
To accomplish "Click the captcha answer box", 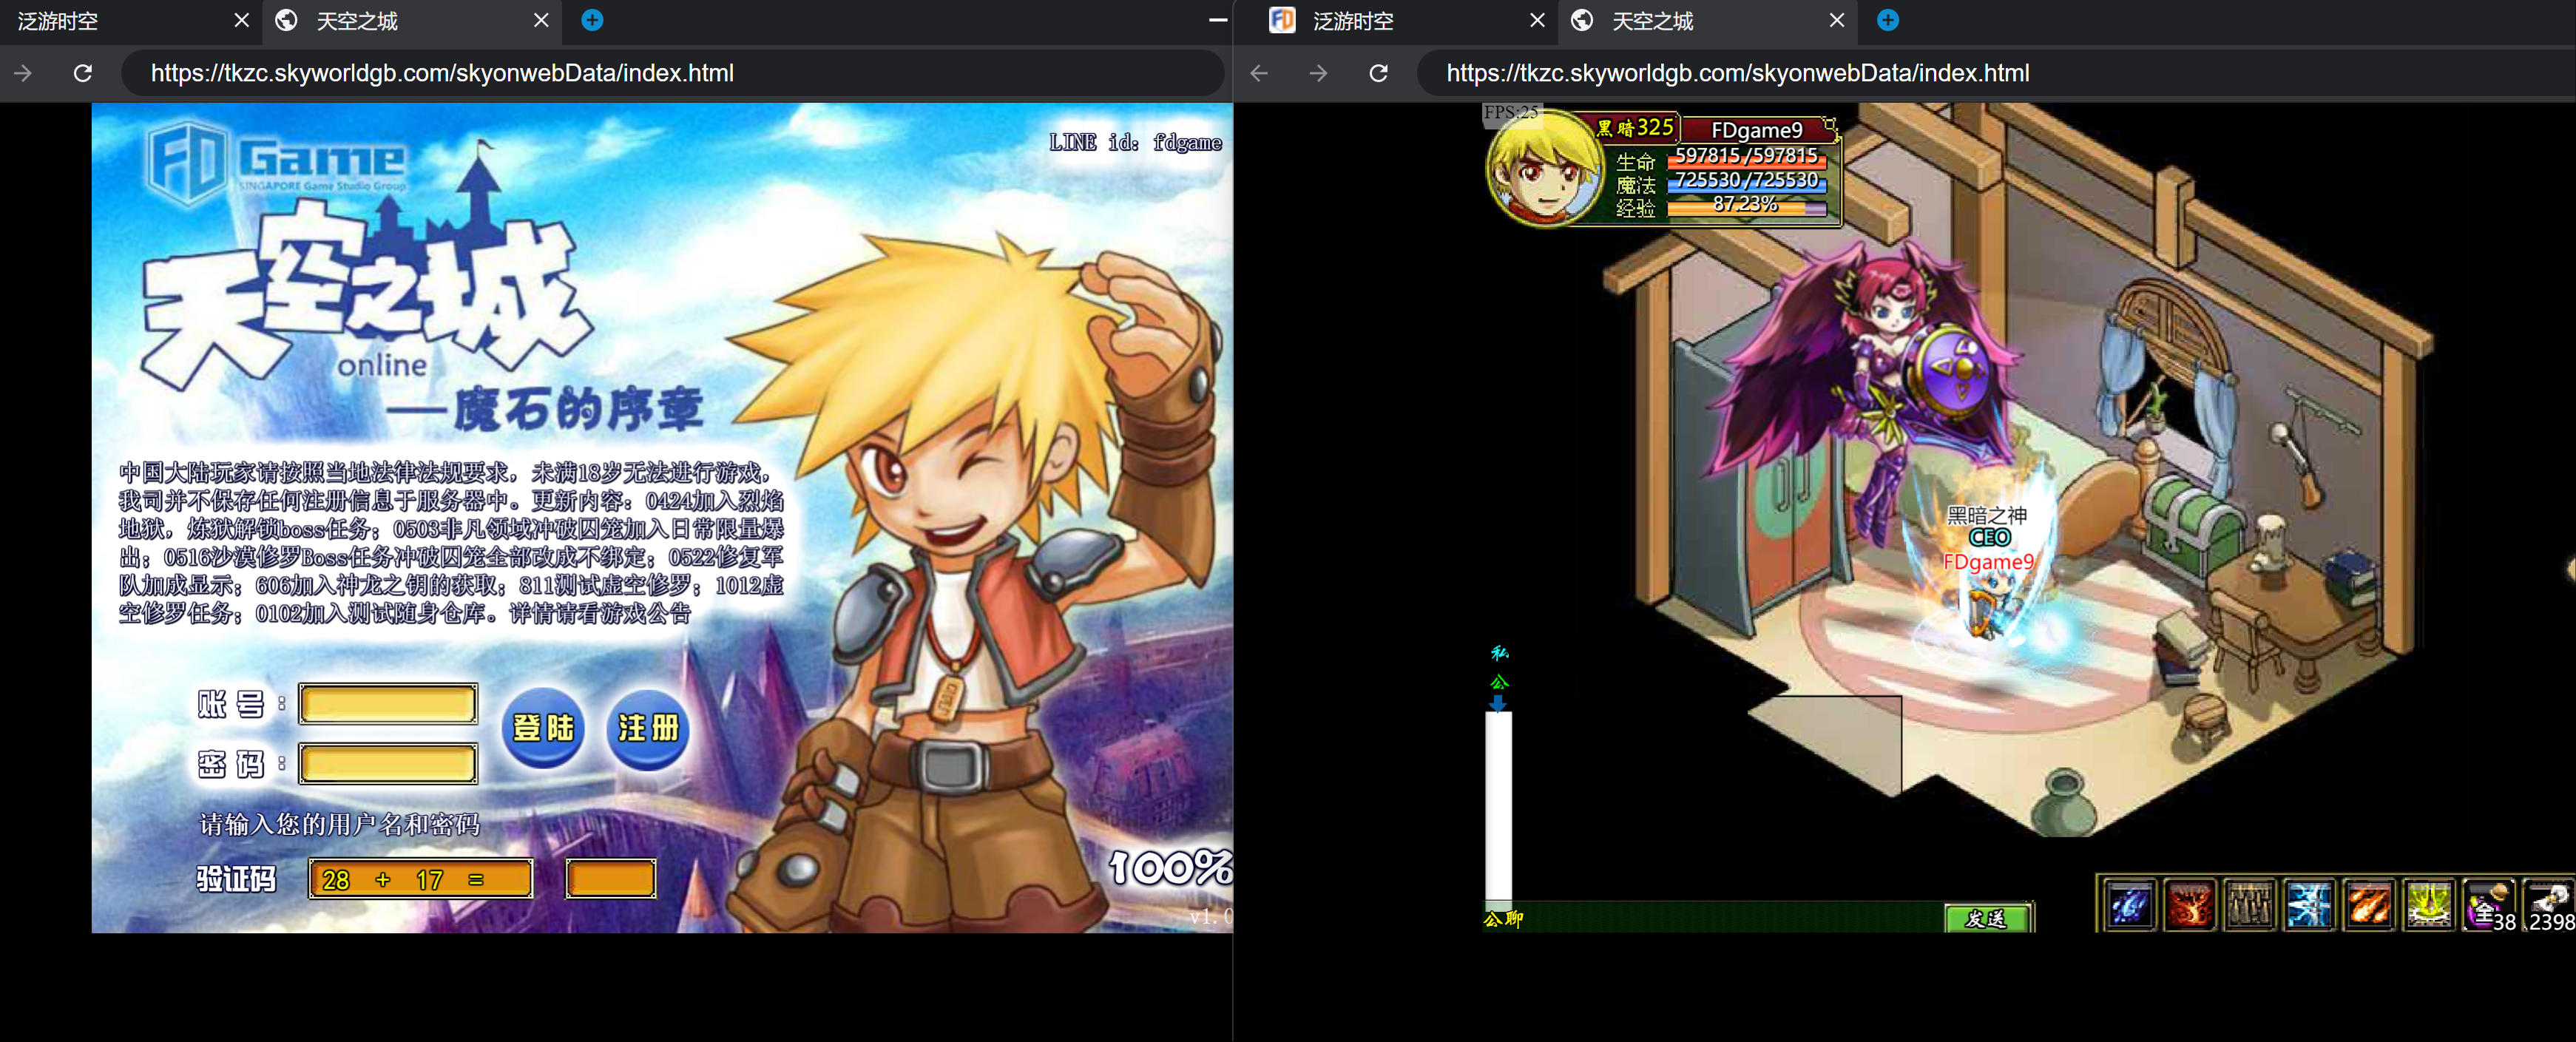I will (610, 879).
